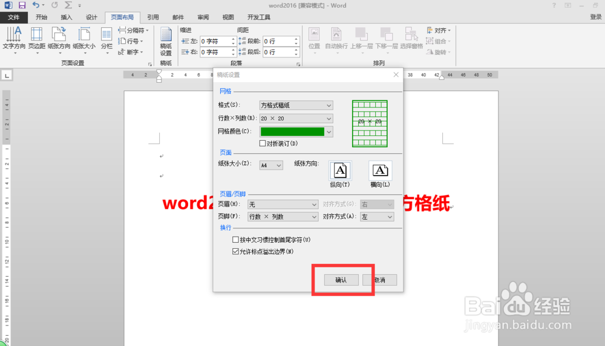Open the 网格颜色 color dropdown arrow
605x346 pixels.
click(329, 132)
